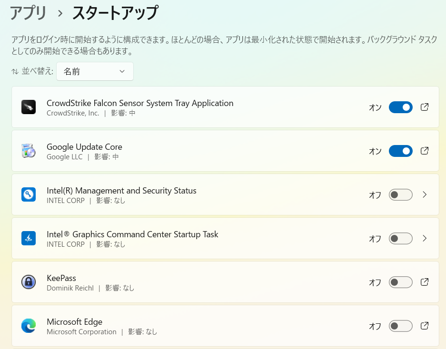Click the CrowdStrike Falcon app icon
Screen dimensions: 446x349
[x=29, y=107]
